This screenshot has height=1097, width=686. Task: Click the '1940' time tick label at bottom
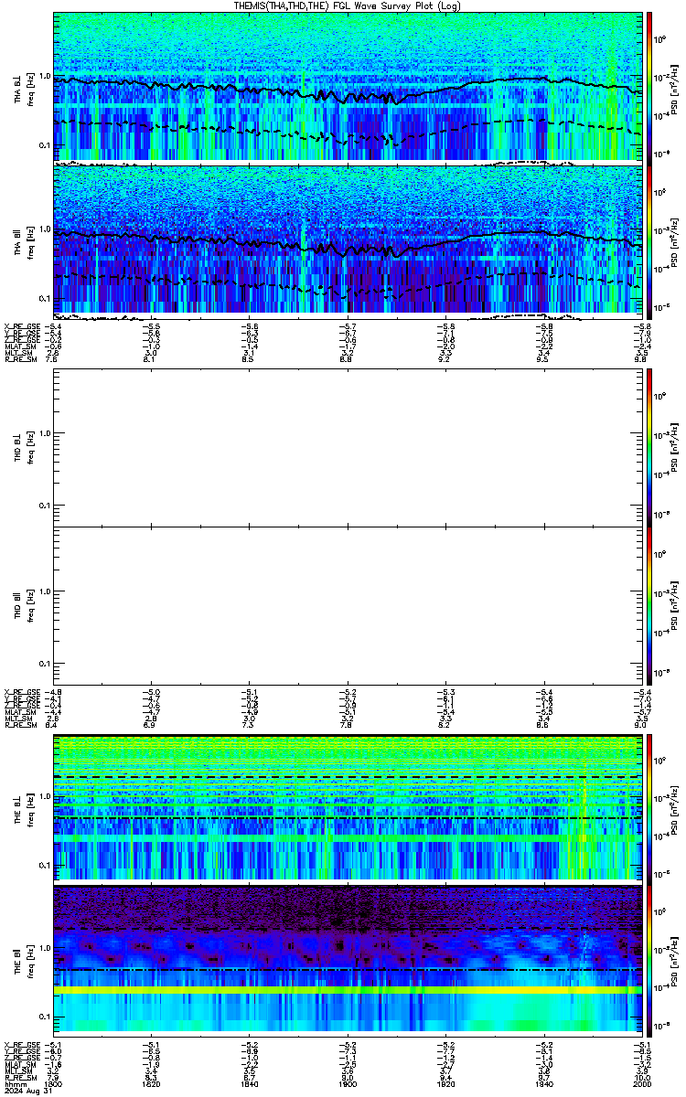(543, 1084)
